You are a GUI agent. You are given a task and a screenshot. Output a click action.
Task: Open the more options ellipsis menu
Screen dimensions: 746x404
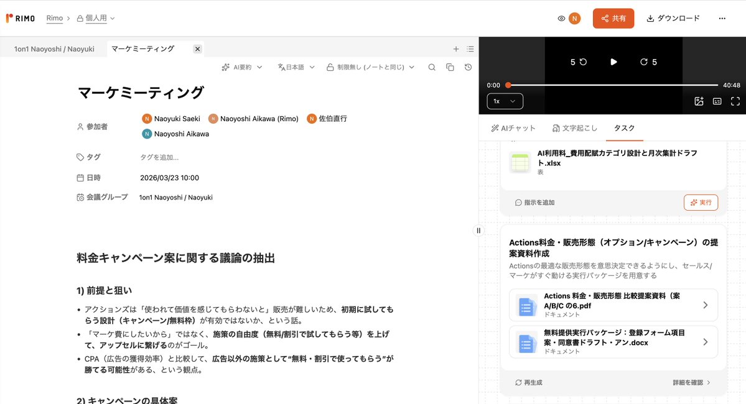click(722, 18)
